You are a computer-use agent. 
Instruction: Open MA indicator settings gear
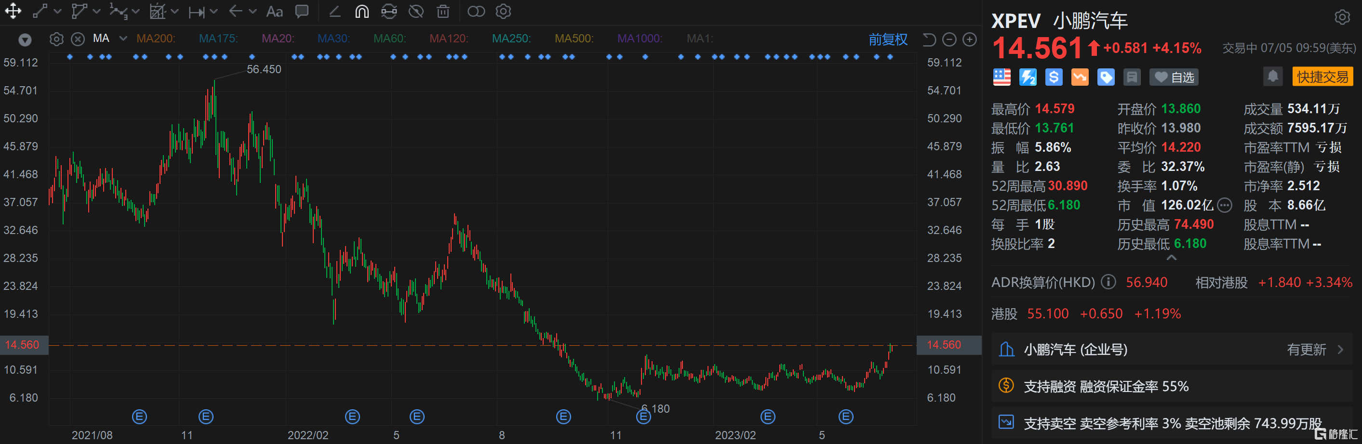pyautogui.click(x=56, y=39)
